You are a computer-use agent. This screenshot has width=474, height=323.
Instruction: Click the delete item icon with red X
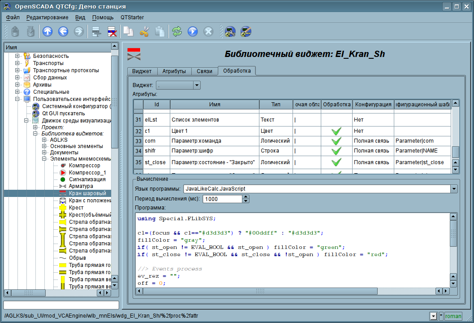[112, 31]
